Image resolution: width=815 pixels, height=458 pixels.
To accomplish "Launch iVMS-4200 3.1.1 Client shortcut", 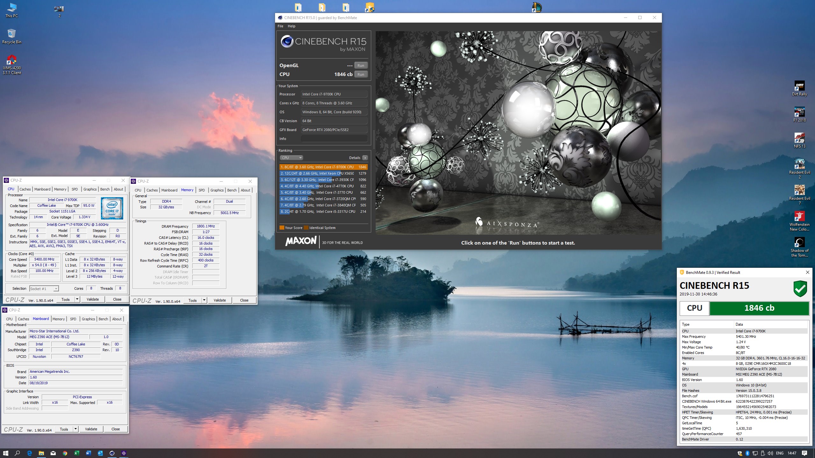I will tap(11, 65).
